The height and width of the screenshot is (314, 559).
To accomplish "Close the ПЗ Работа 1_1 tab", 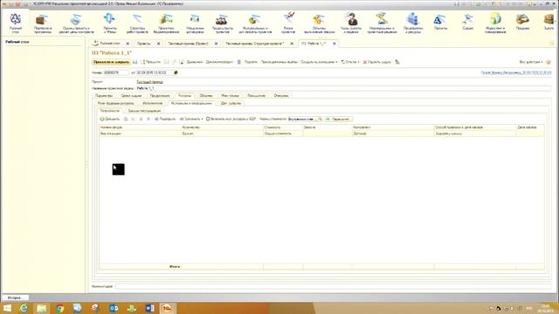I will pos(335,44).
